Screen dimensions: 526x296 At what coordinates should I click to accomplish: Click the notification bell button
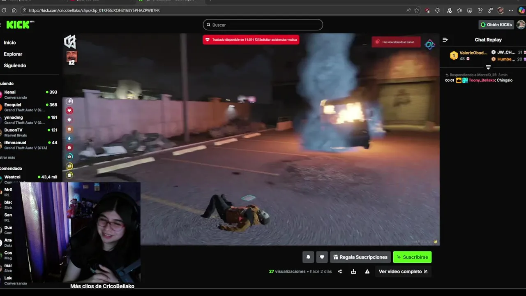coord(308,257)
